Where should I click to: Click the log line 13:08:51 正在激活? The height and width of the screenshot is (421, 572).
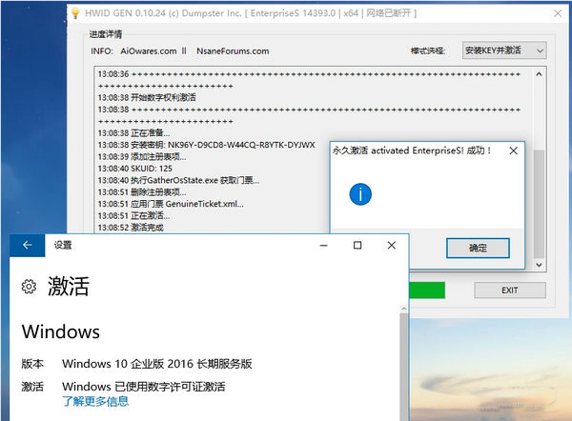pos(133,216)
